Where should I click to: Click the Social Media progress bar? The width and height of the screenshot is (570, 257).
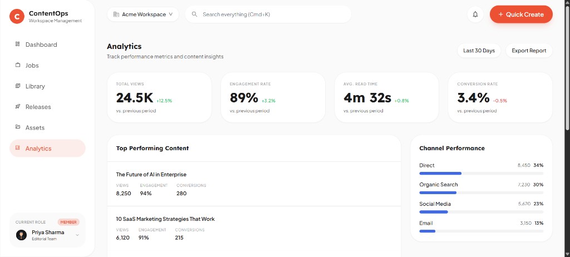pyautogui.click(x=481, y=212)
